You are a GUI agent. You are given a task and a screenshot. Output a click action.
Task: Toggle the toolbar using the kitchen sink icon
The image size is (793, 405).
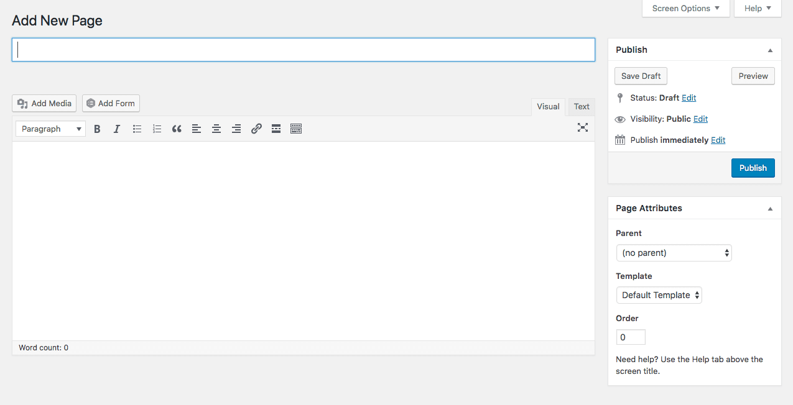(x=296, y=129)
